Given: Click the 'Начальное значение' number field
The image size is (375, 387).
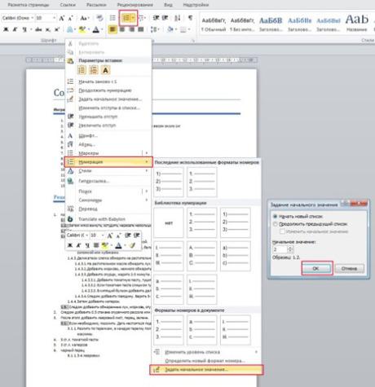Looking at the screenshot, I should (x=280, y=249).
